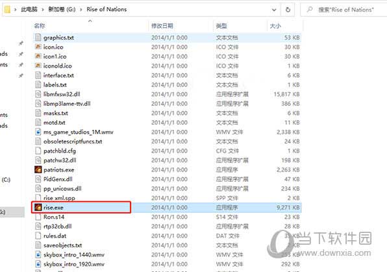
Task: Navigate to 此电脑 in the breadcrumb
Action: coord(29,9)
